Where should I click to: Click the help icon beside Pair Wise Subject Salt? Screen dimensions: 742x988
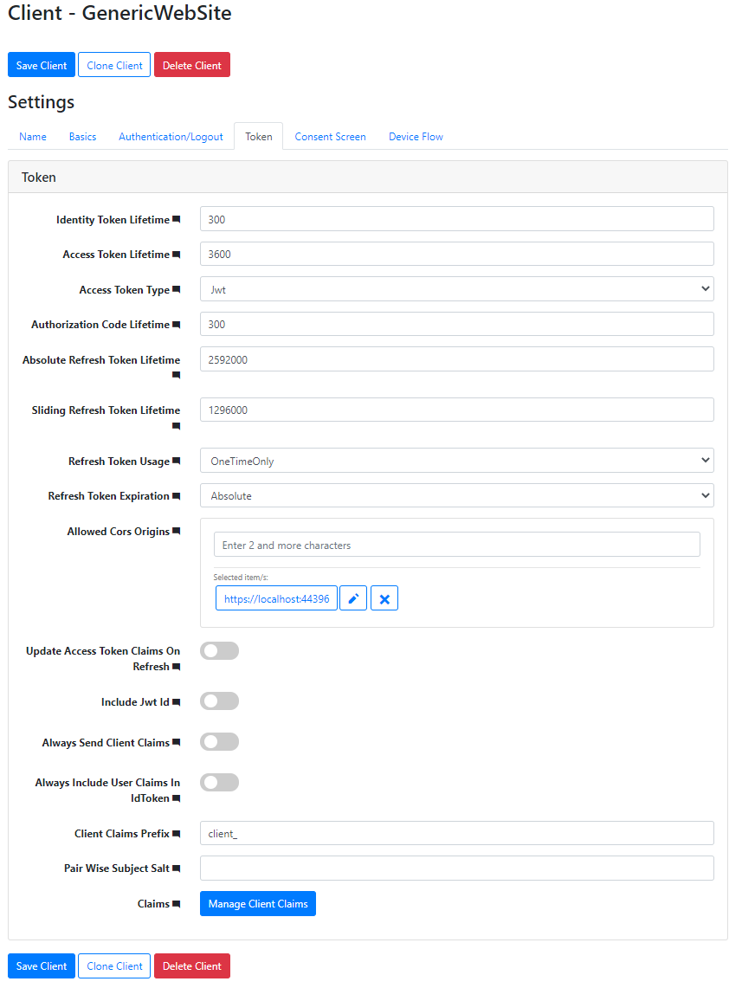click(177, 868)
